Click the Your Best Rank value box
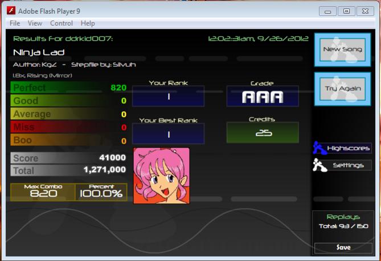Viewport: 381px width, 261px height. coord(169,134)
